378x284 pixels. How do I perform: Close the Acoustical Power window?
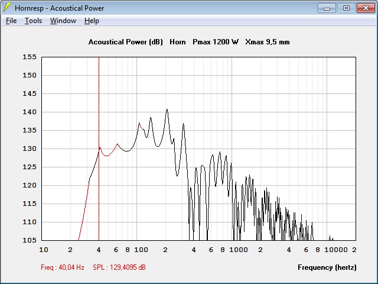click(366, 8)
